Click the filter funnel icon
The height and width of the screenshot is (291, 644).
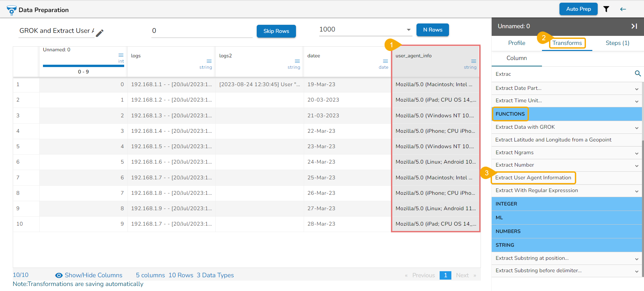coord(606,9)
